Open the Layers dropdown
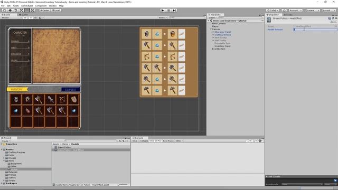This screenshot has height=190, width=338. point(313,11)
